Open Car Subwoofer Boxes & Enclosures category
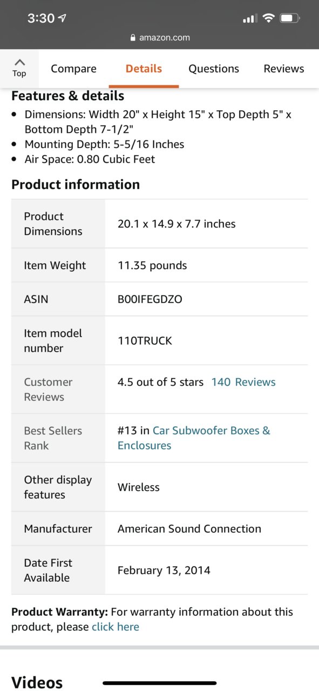The height and width of the screenshot is (691, 319). click(x=194, y=438)
